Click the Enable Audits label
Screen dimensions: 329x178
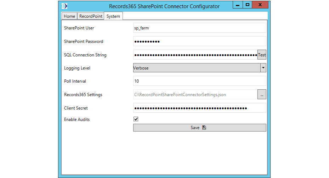[77, 119]
